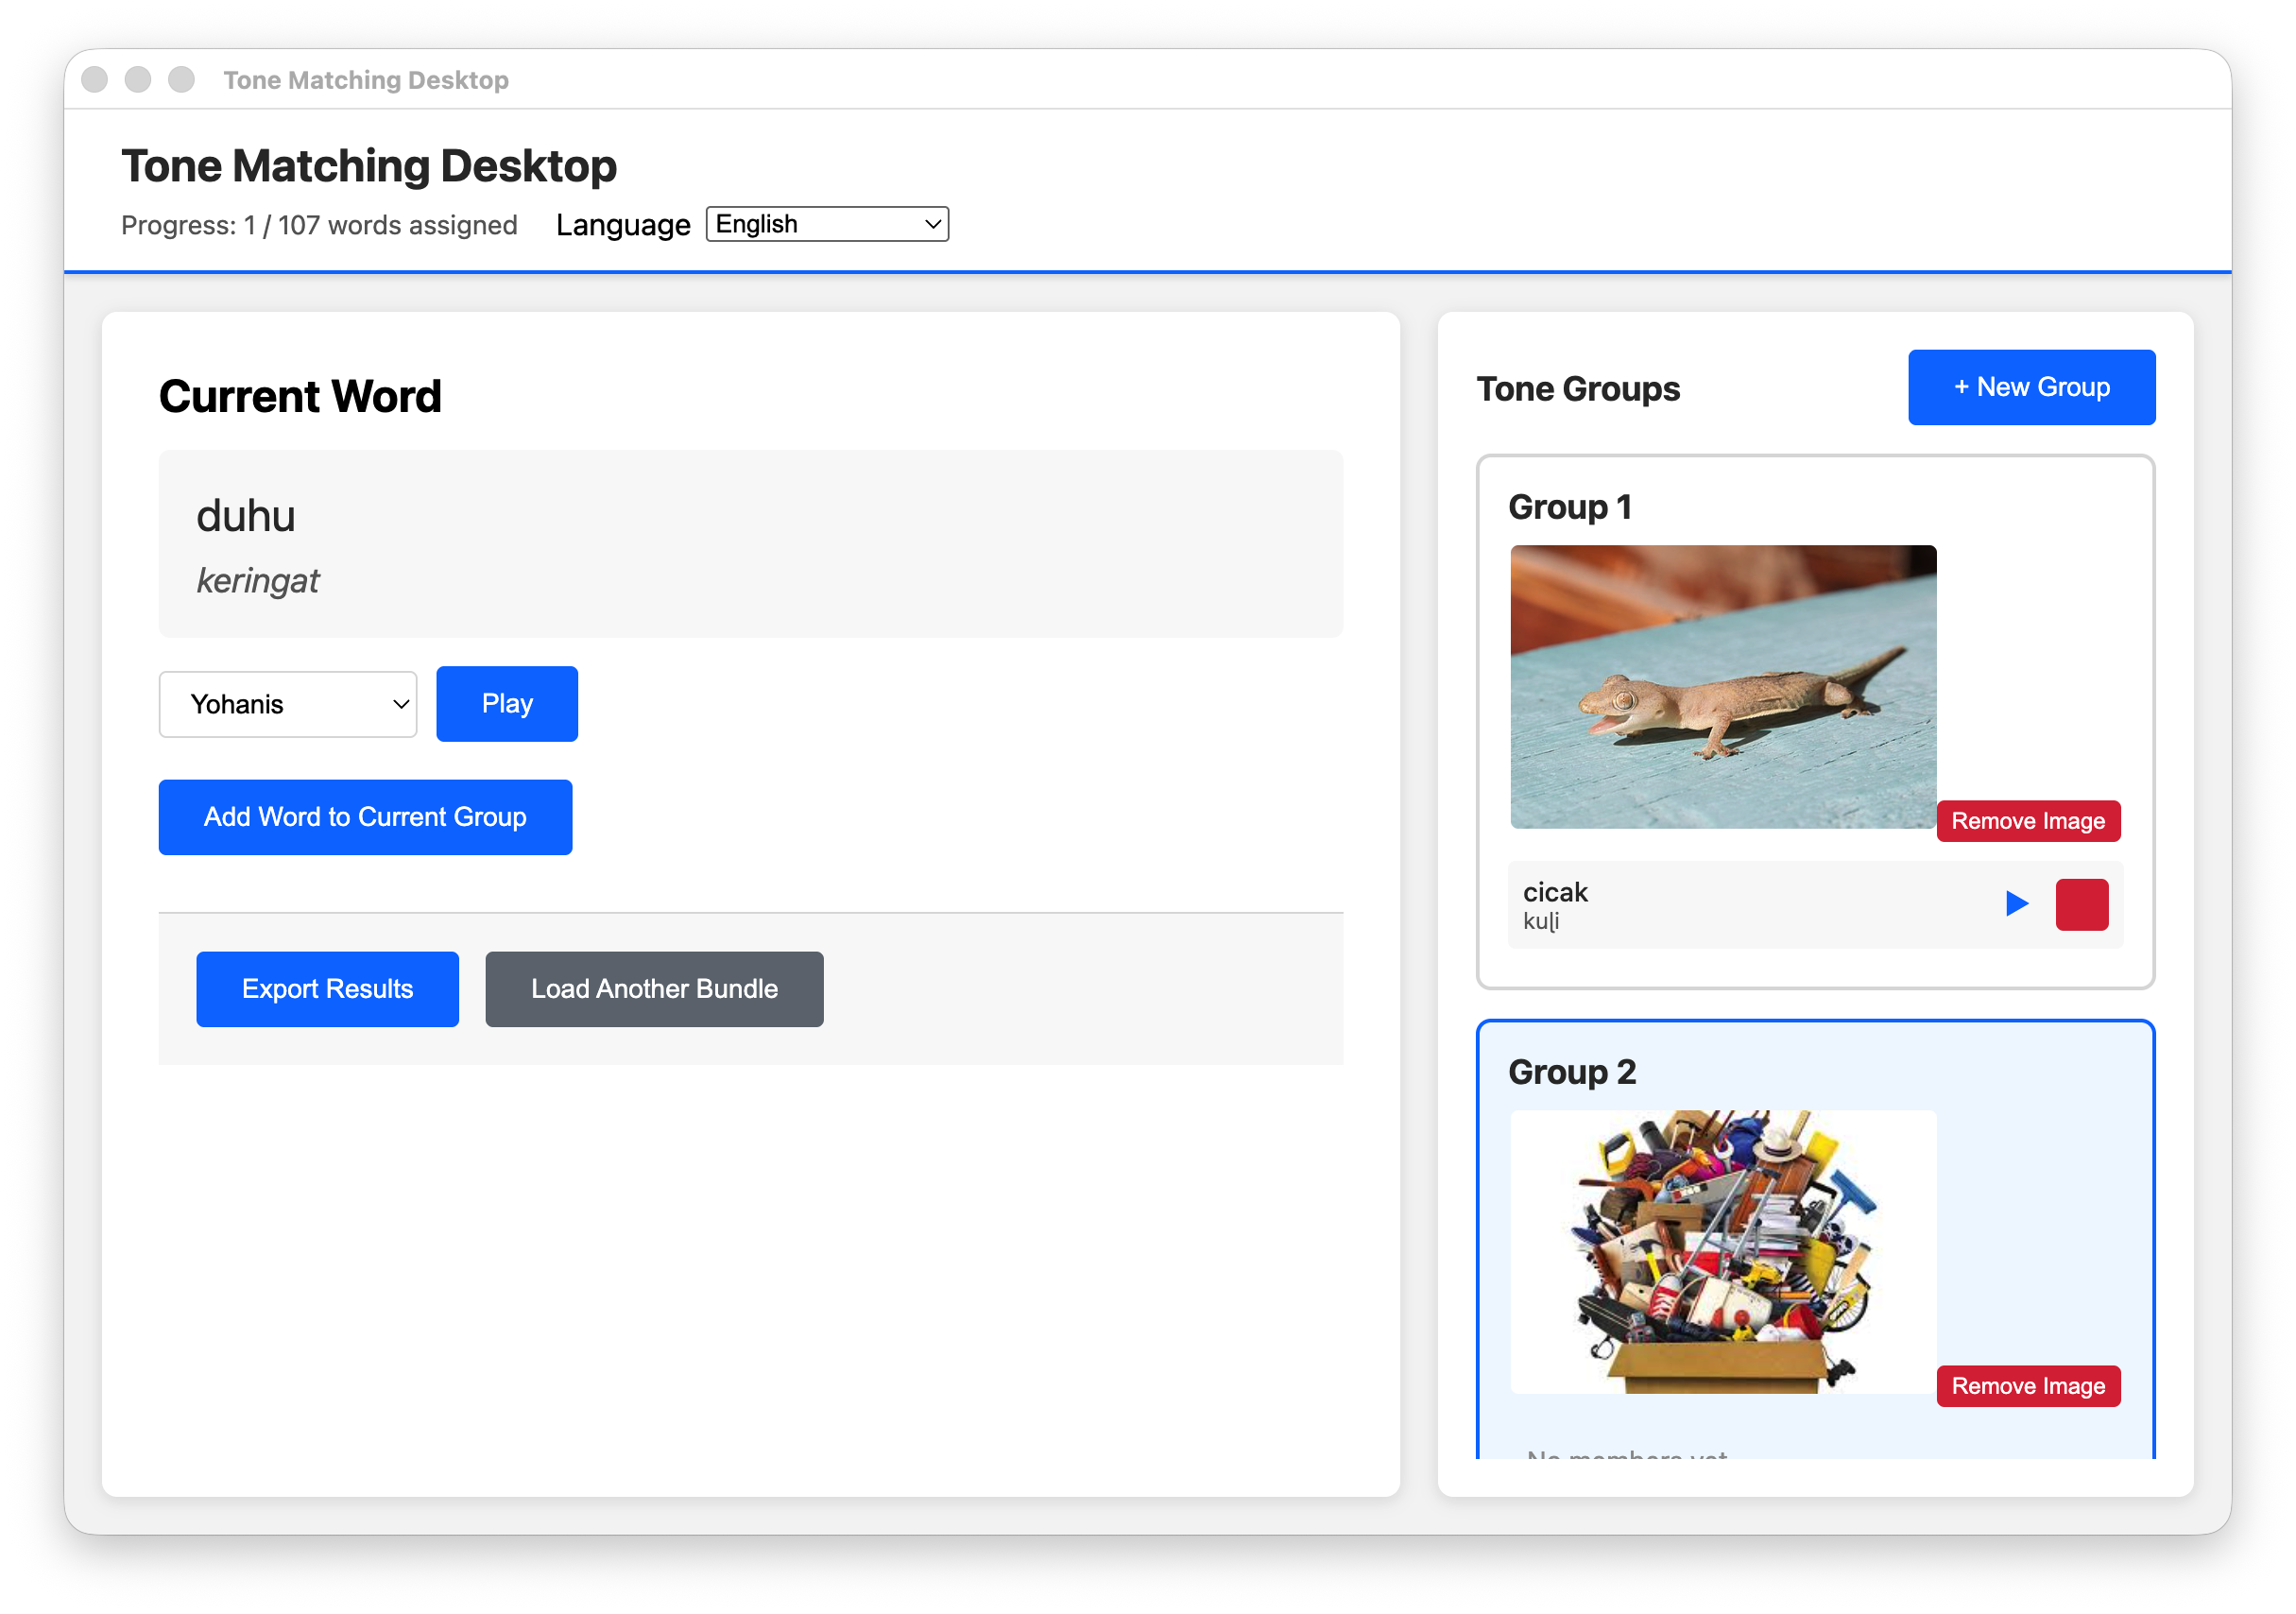Click the blue play triangle next to cicak
Viewport: 2296px width, 1614px height.
(x=2017, y=903)
